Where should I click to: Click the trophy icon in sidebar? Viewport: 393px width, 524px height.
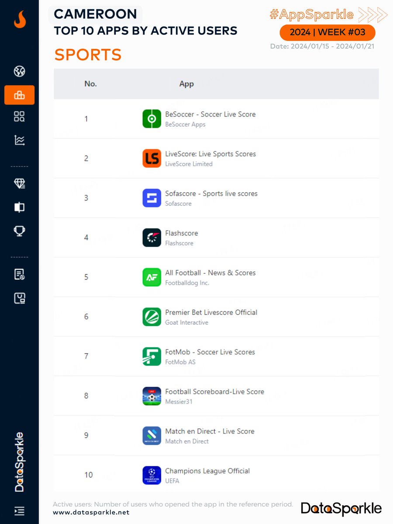[19, 231]
